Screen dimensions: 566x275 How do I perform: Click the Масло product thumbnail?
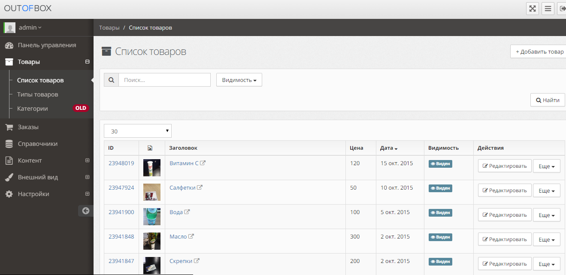tap(152, 241)
